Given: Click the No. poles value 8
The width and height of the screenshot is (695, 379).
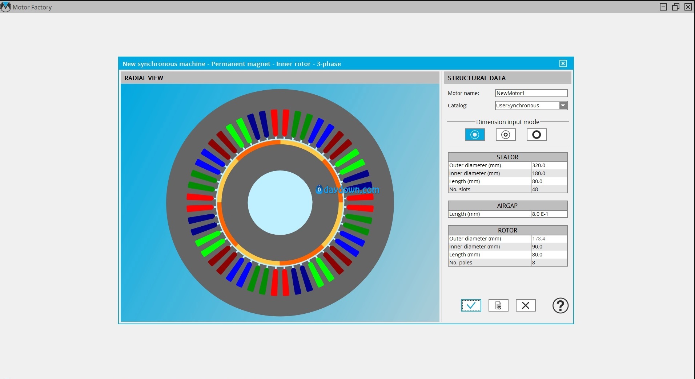Looking at the screenshot, I should (549, 263).
